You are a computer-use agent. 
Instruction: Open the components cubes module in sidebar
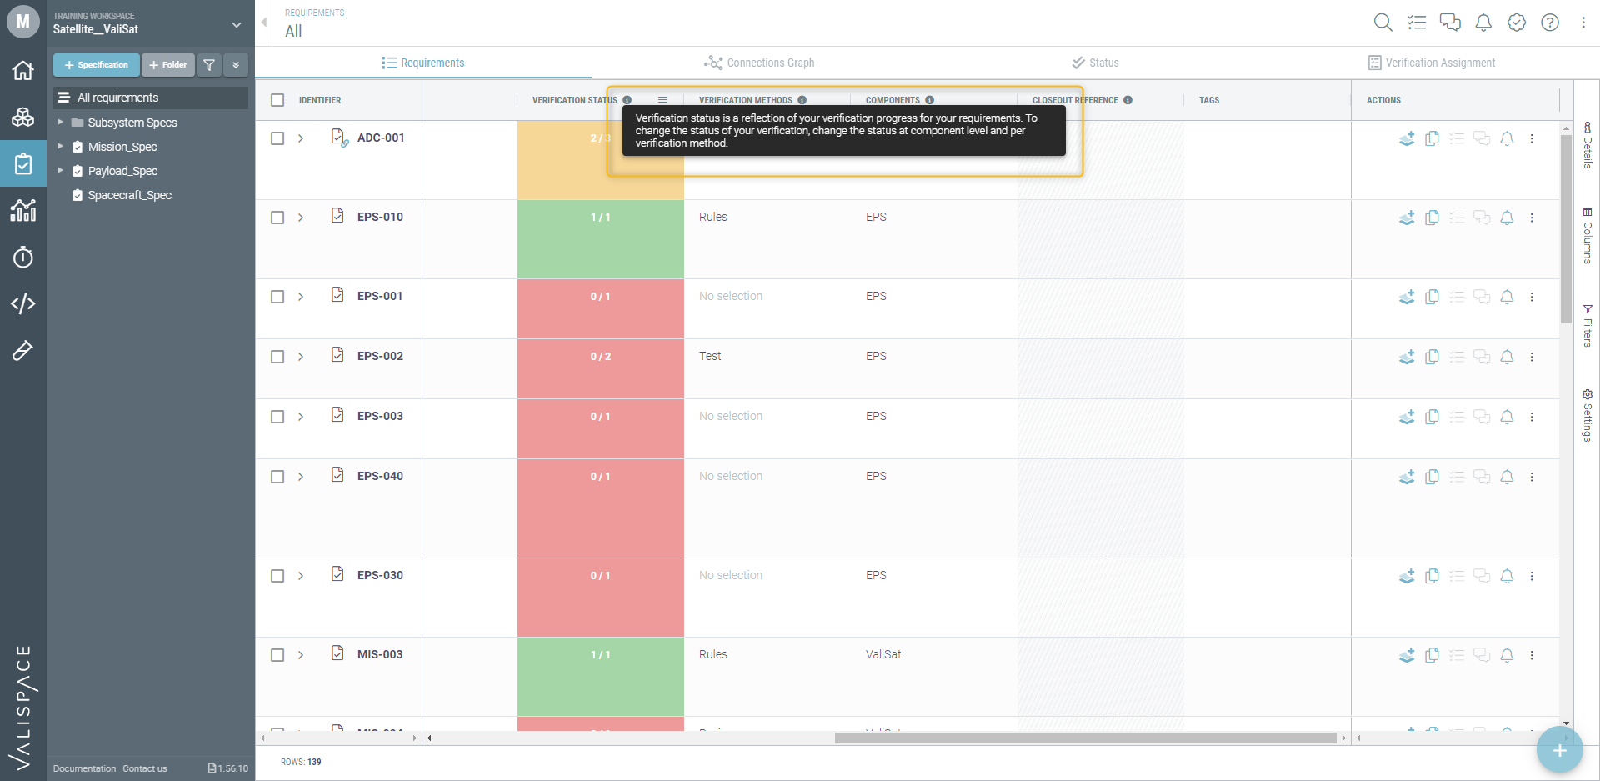[x=22, y=117]
